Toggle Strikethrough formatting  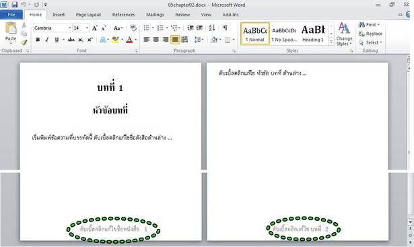(x=71, y=40)
